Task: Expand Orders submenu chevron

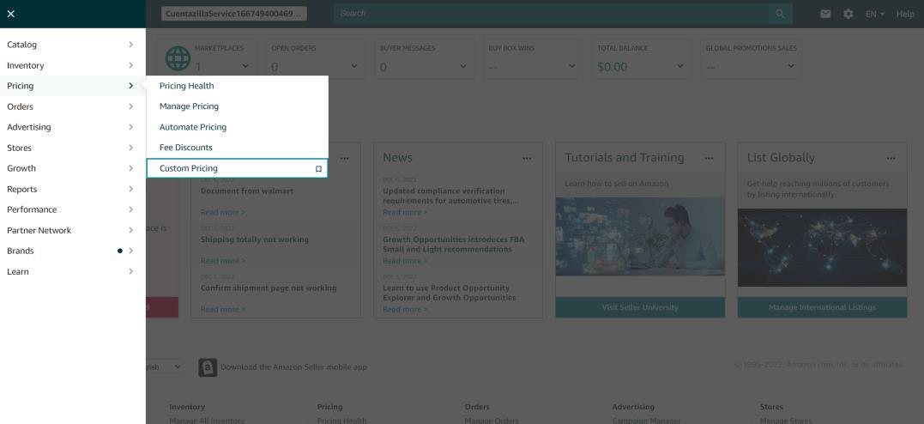Action: [130, 106]
